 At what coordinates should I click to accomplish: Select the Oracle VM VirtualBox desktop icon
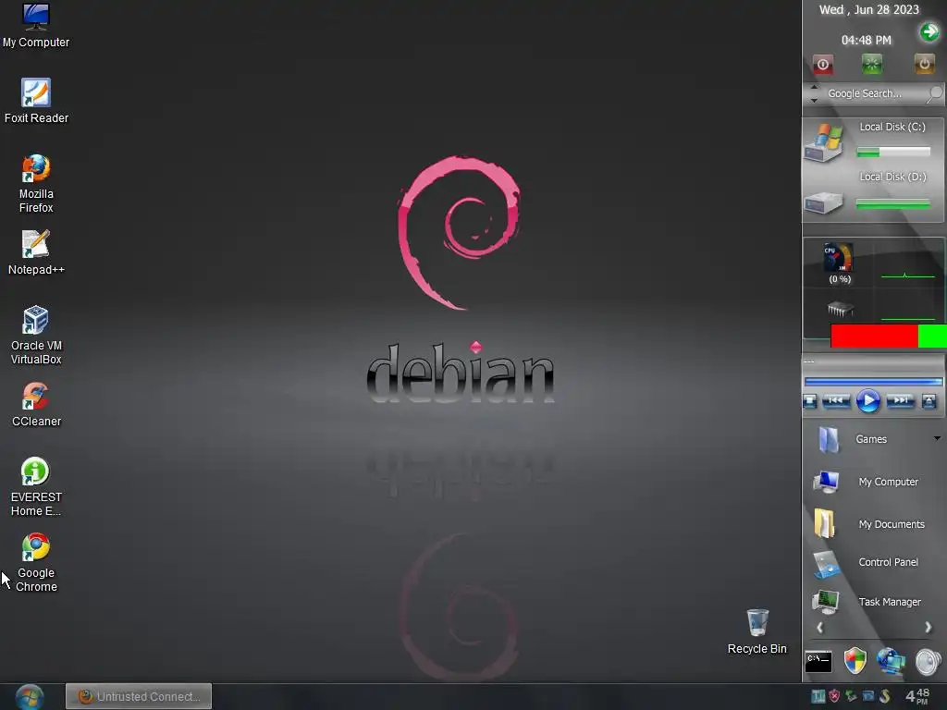point(36,335)
